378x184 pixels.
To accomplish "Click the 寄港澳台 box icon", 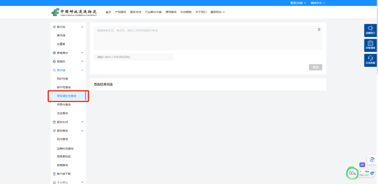I will (x=54, y=53).
